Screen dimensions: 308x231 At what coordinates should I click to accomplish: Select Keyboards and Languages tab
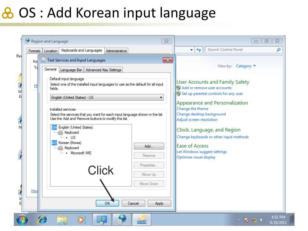[82, 50]
